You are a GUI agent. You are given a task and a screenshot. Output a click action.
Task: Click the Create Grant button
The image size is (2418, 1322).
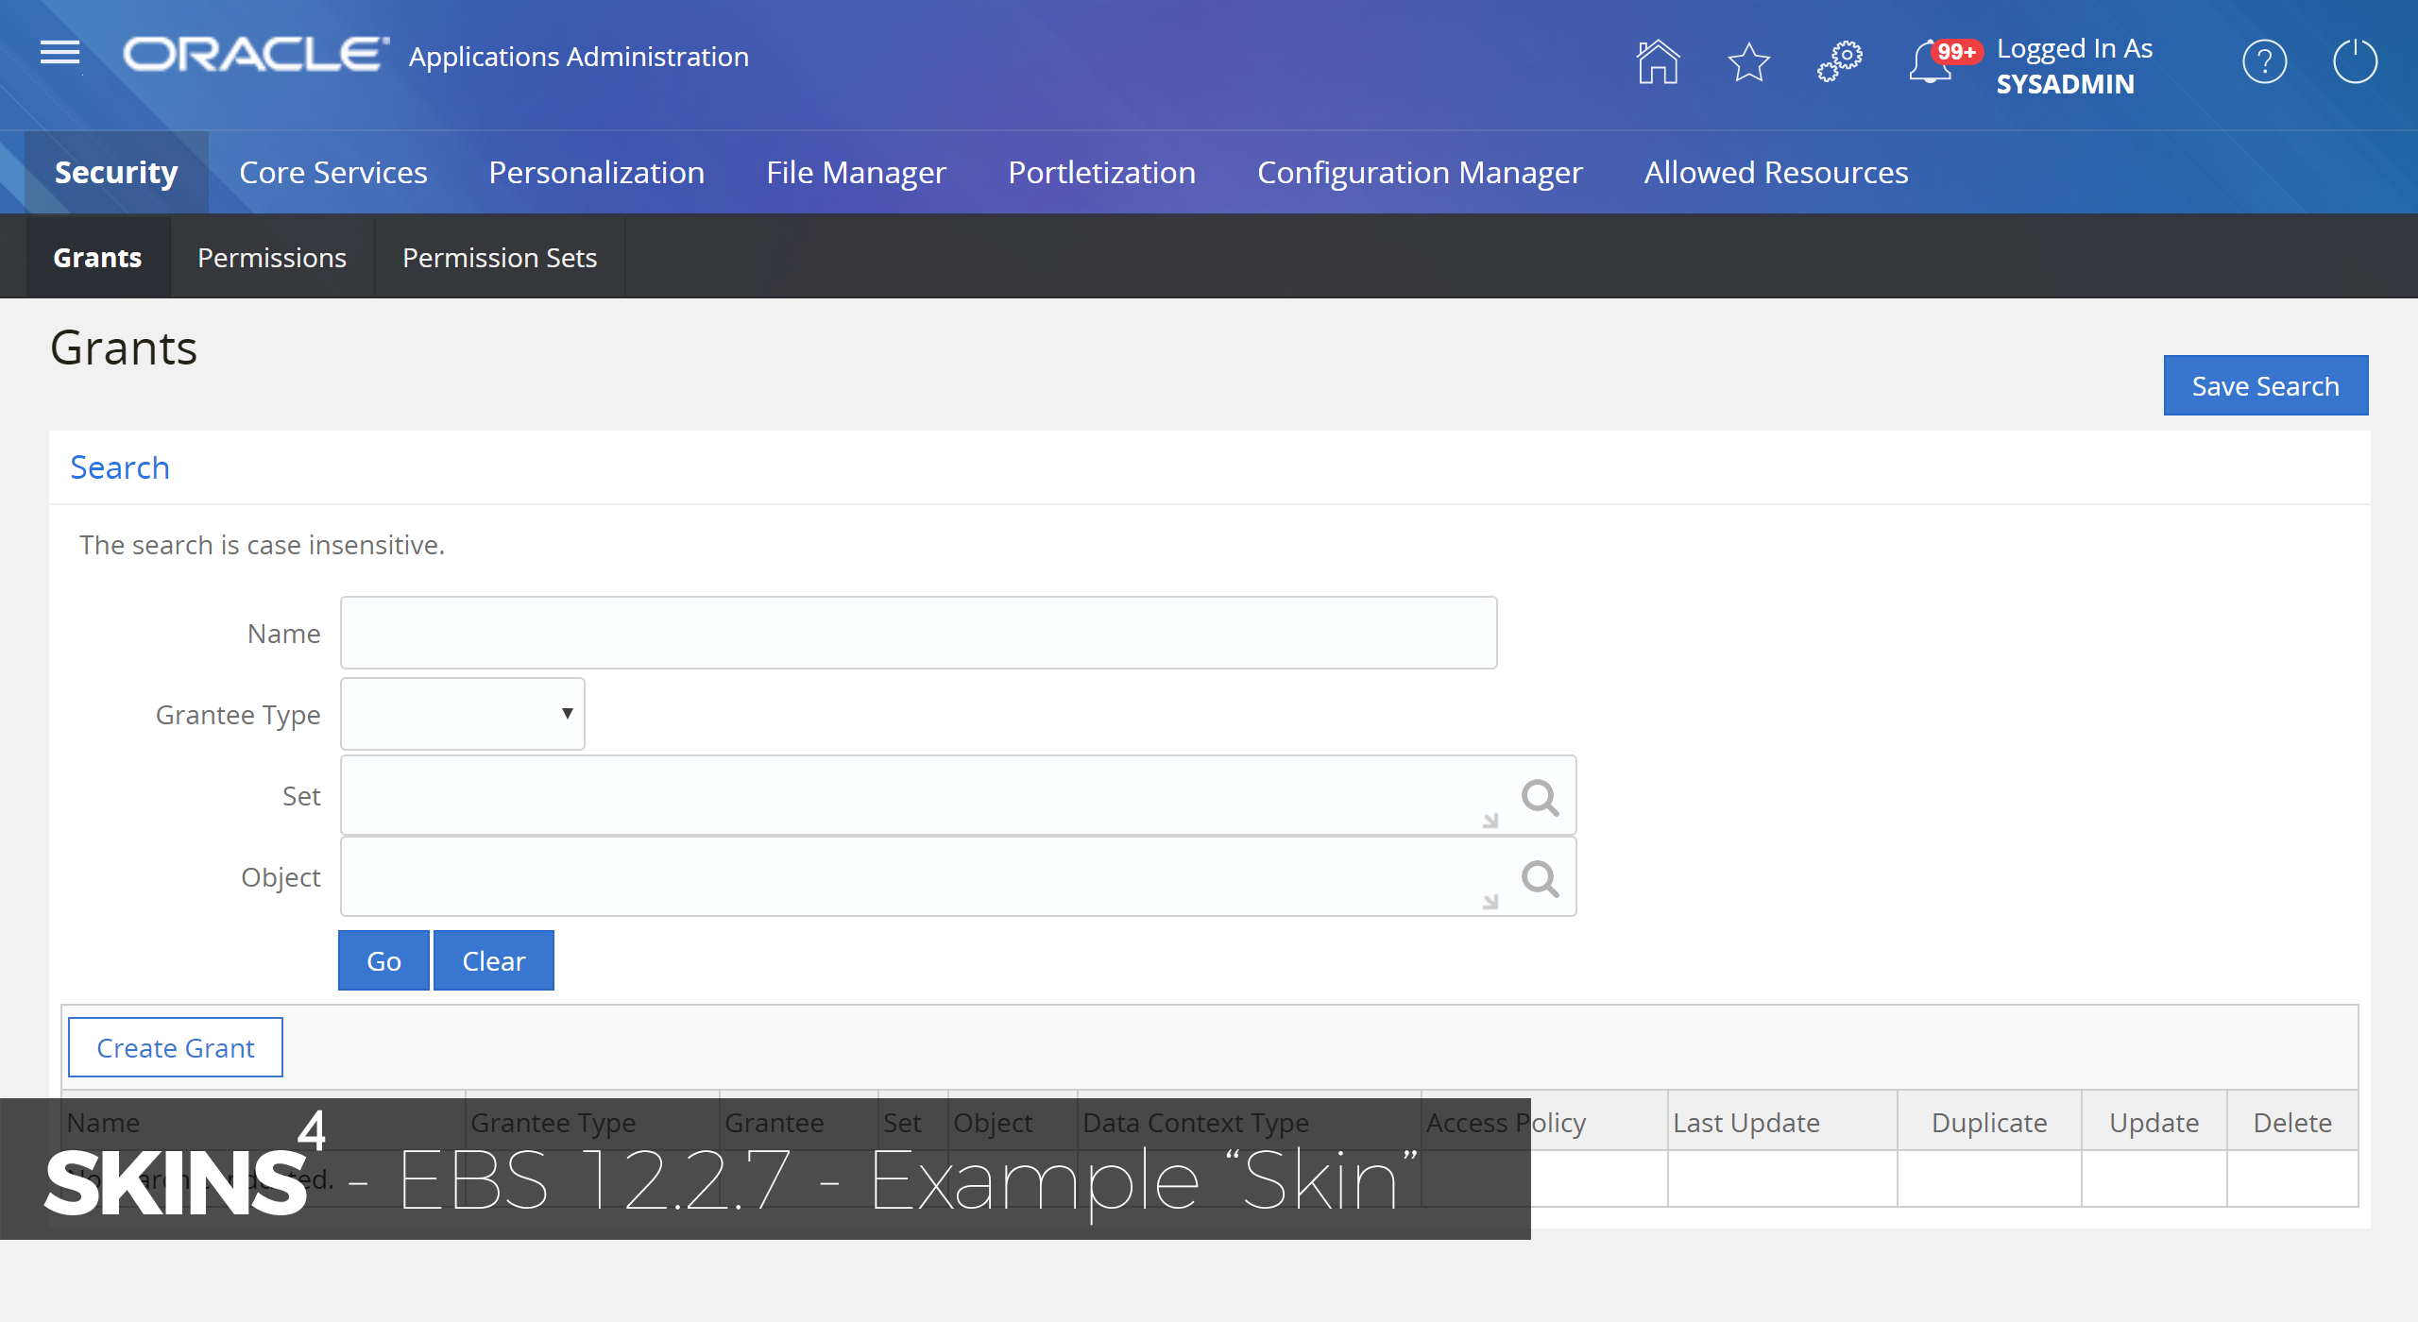click(x=174, y=1047)
